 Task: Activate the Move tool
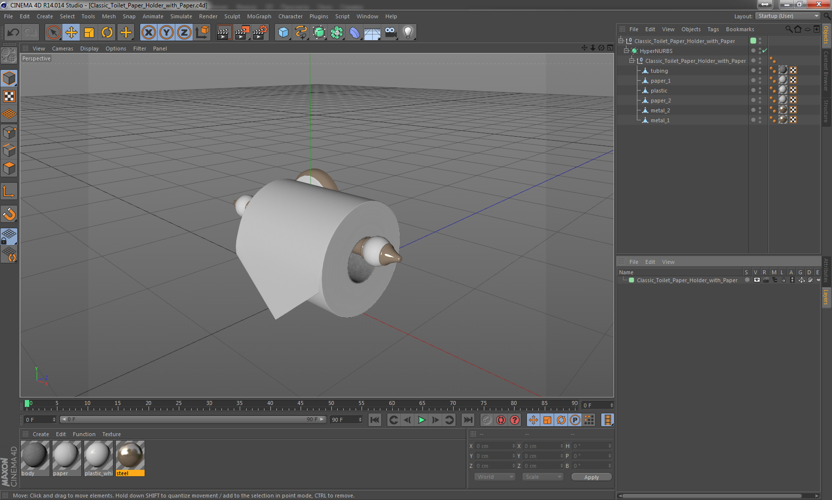pyautogui.click(x=71, y=33)
